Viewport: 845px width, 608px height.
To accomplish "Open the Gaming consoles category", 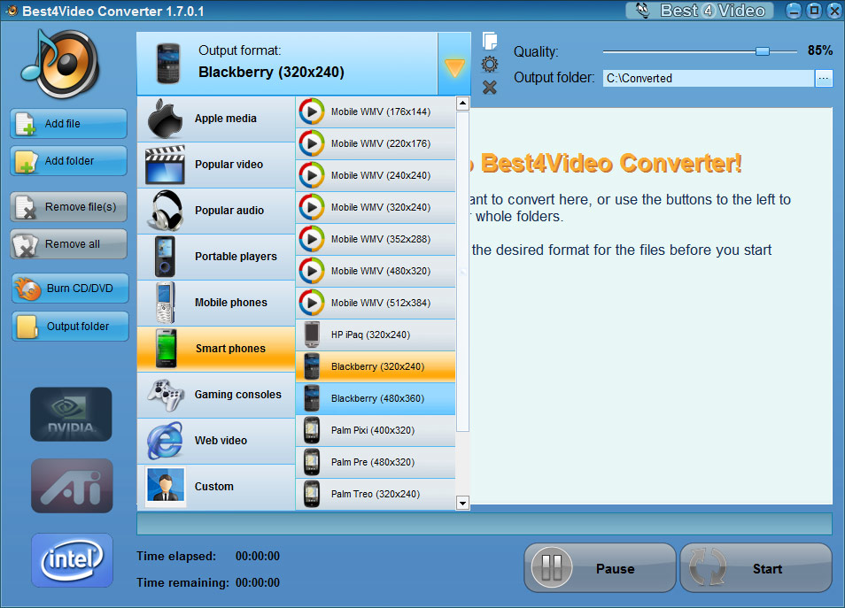I will (216, 395).
